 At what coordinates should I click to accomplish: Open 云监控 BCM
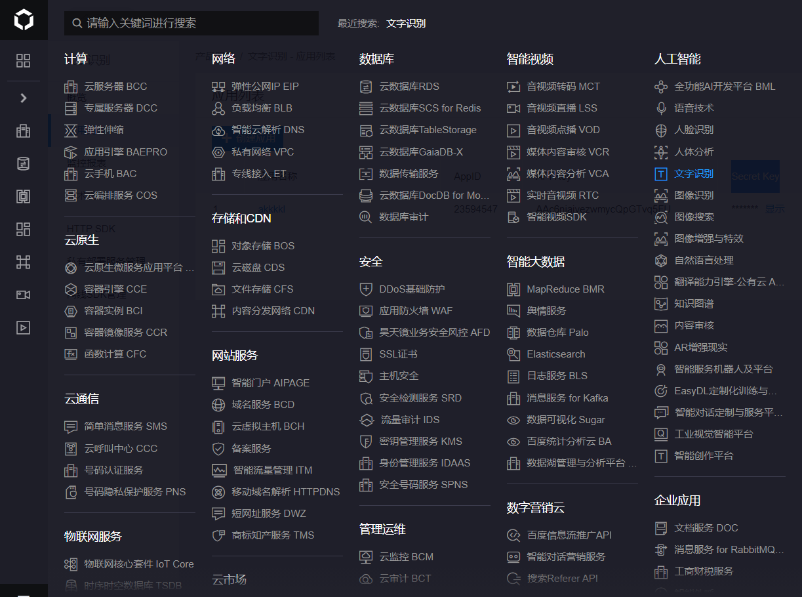point(406,557)
